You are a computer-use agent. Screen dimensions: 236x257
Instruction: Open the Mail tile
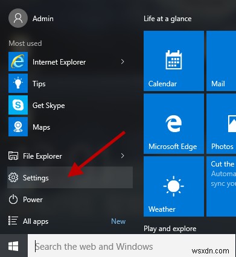coord(222,61)
